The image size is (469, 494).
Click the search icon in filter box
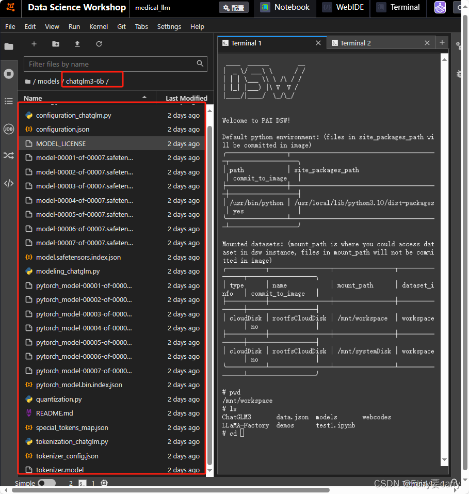click(x=200, y=63)
